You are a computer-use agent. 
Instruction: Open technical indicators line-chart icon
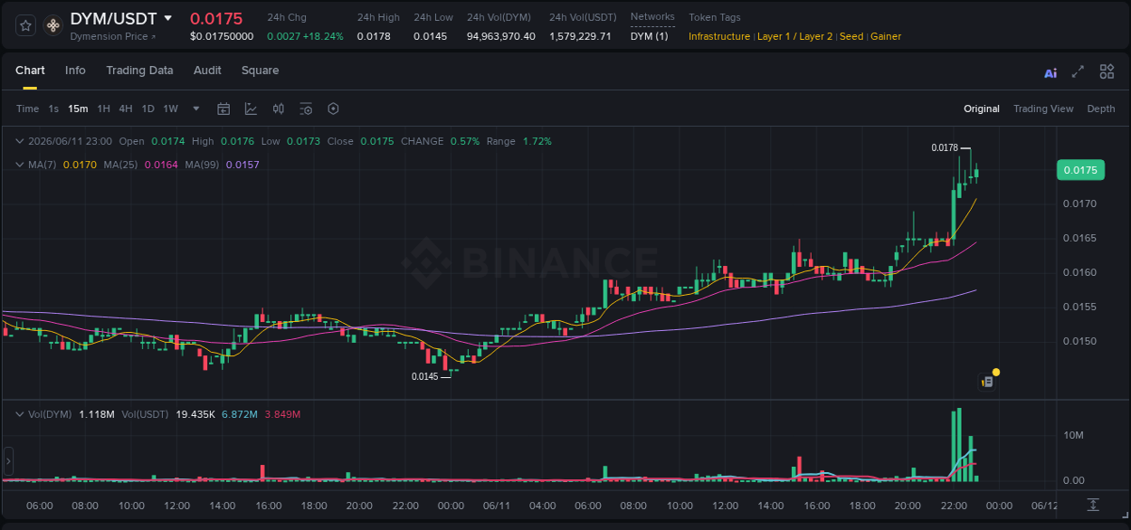(251, 109)
